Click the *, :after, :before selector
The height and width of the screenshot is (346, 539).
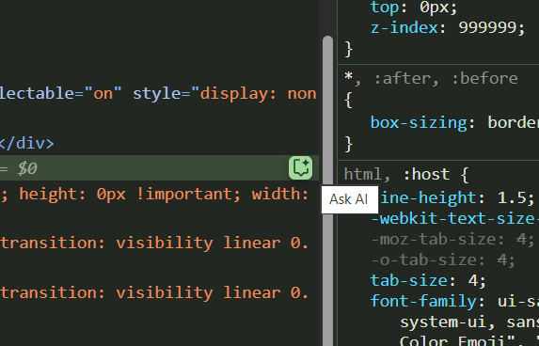coord(431,78)
